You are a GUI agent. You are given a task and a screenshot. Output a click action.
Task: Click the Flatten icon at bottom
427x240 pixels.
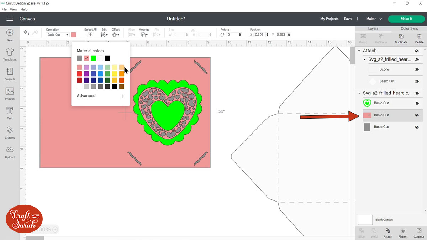coord(403,233)
